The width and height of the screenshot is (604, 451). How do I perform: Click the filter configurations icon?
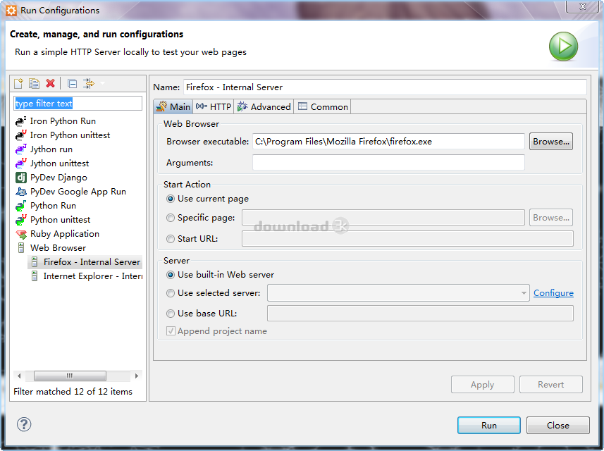point(88,84)
